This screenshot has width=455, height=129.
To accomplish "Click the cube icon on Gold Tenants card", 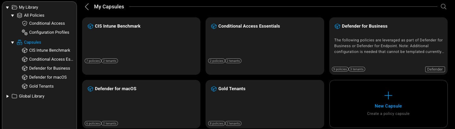I will coord(214,89).
